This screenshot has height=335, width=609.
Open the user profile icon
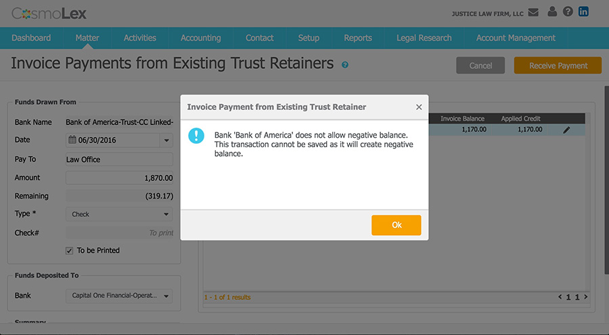[x=552, y=12]
